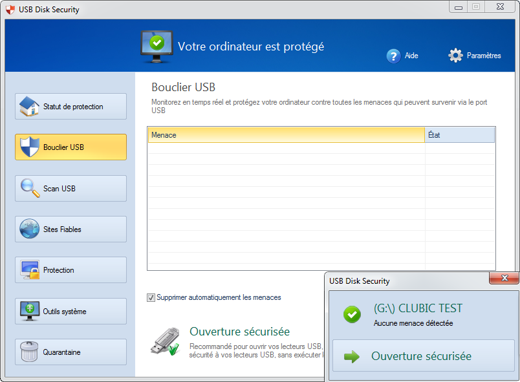Sort by the État column header
Screen dimensions: 520x382
[460, 135]
